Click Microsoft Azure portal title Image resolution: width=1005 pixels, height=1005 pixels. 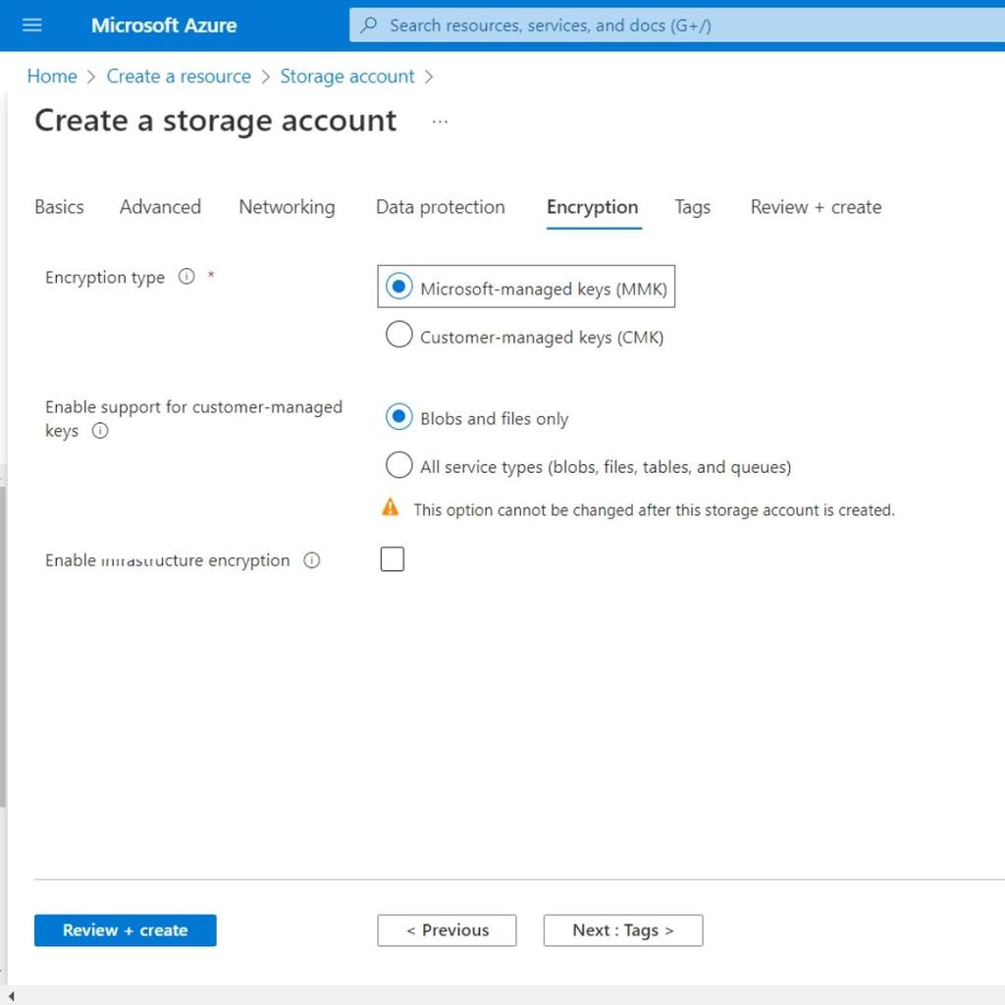(164, 25)
